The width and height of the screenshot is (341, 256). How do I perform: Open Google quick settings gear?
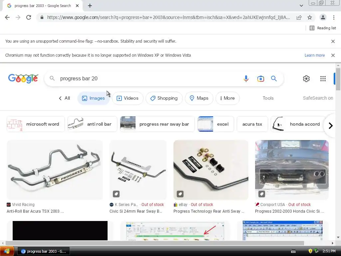pos(306,79)
